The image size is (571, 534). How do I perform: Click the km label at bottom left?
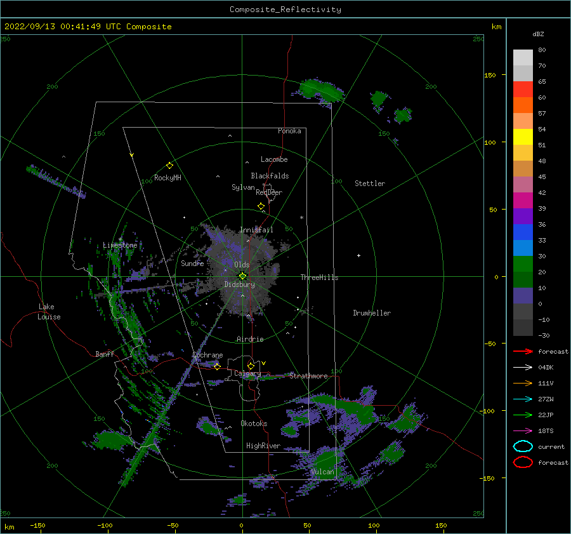9,527
